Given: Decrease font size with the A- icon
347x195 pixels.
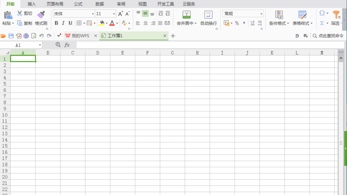Looking at the screenshot, I should coord(127,14).
